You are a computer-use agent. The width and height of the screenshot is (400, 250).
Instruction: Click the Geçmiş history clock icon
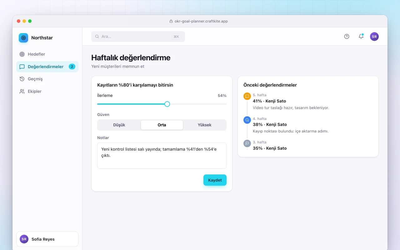tap(22, 79)
